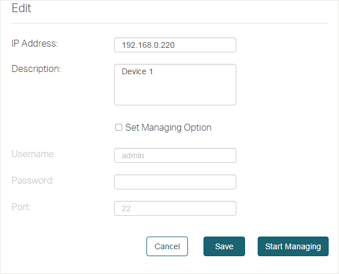The image size is (339, 274).
Task: Click the greyed Password label
Action: click(x=33, y=181)
